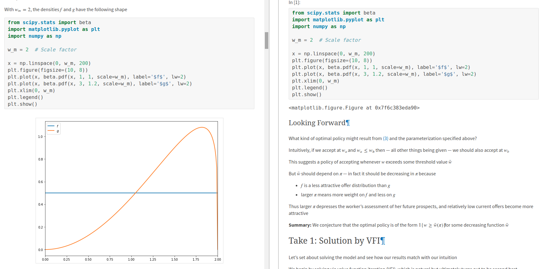Click the plot legend box showing f and g
This screenshot has height=269, width=539.
(x=53, y=128)
